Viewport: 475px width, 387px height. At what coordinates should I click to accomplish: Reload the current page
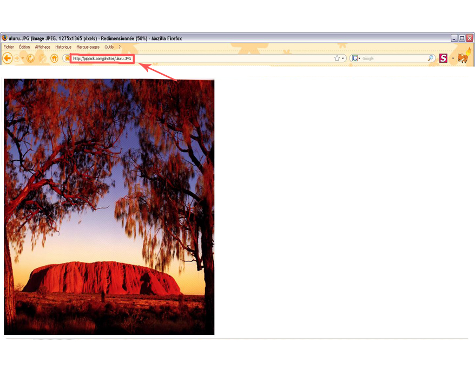pos(31,58)
